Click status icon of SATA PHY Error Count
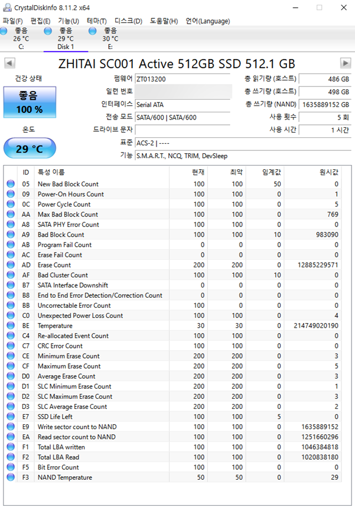This screenshot has width=355, height=510. [x=11, y=224]
